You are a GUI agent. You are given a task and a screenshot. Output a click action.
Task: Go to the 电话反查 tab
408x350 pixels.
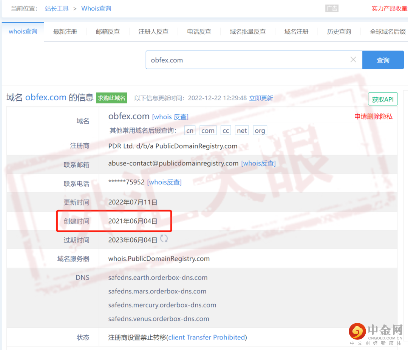tap(199, 32)
